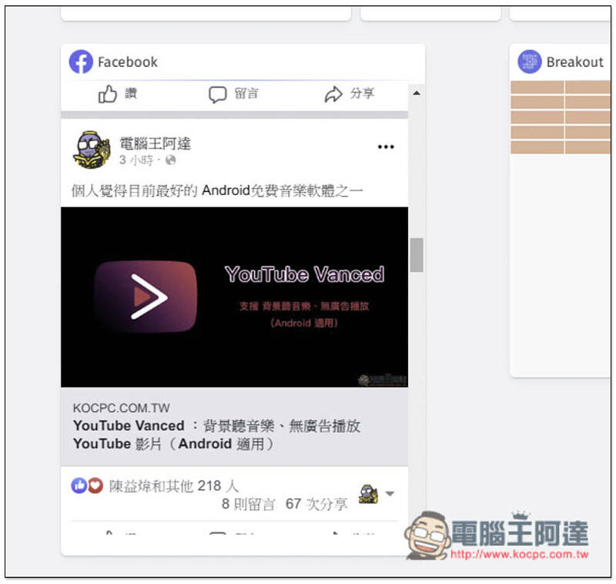Click the globe public-visibility icon
This screenshot has width=616, height=584.
point(170,160)
